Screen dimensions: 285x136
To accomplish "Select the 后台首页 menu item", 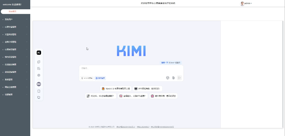I will tap(15, 12).
